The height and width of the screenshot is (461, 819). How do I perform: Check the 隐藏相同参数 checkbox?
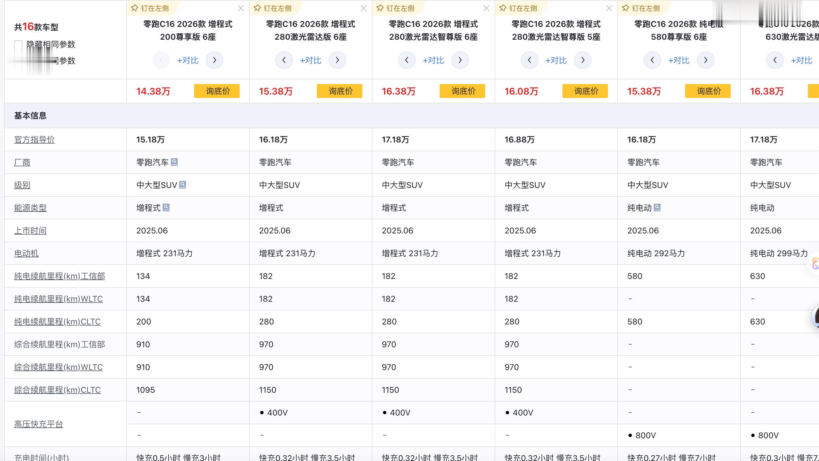(18, 44)
